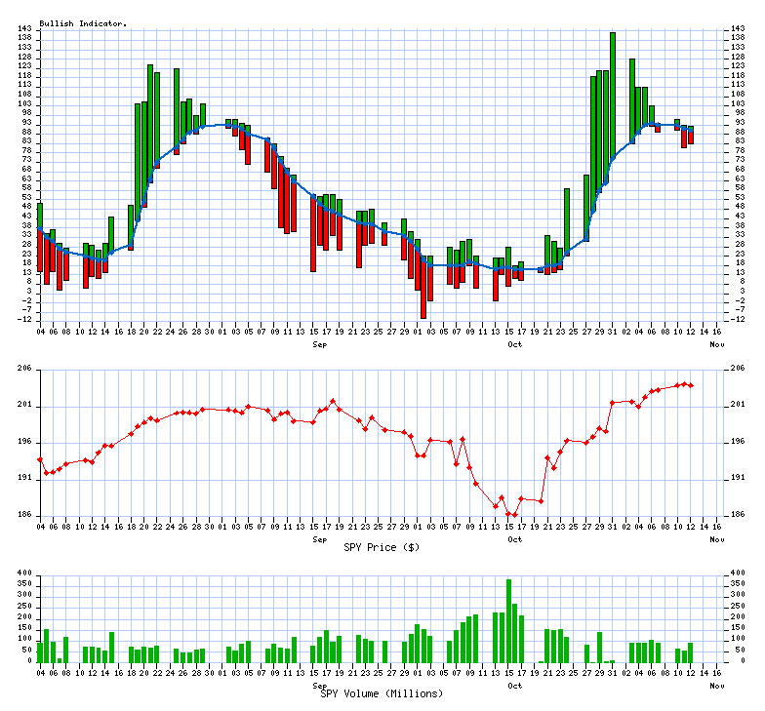Click the "Nov" month label under the volume chart
This screenshot has height=711, width=765.
pos(717,685)
